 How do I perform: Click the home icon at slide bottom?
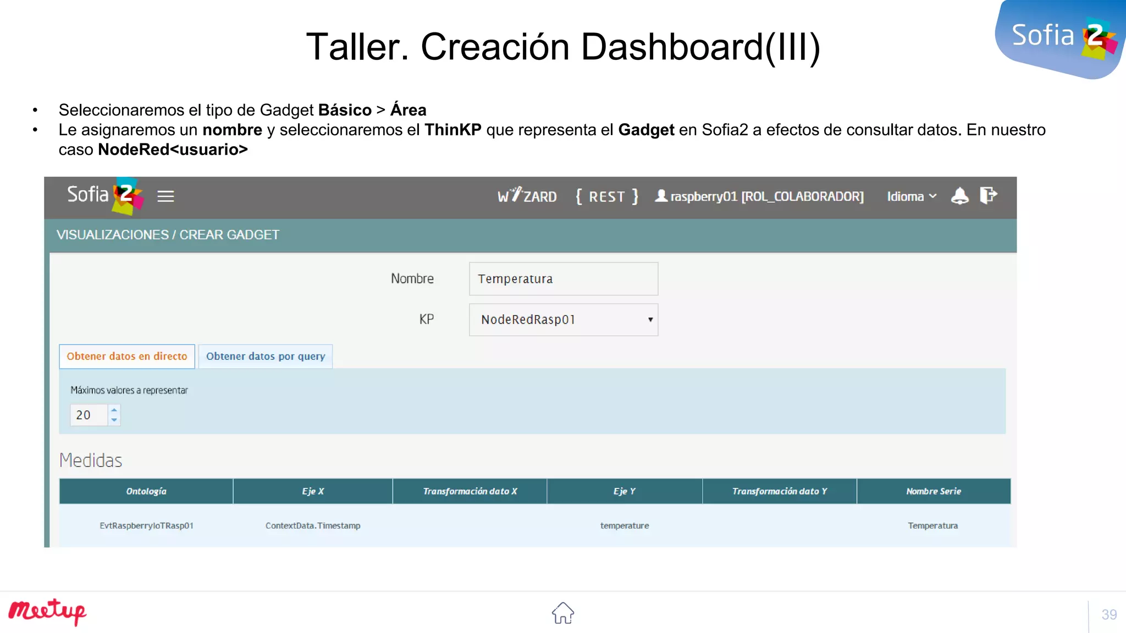[563, 613]
